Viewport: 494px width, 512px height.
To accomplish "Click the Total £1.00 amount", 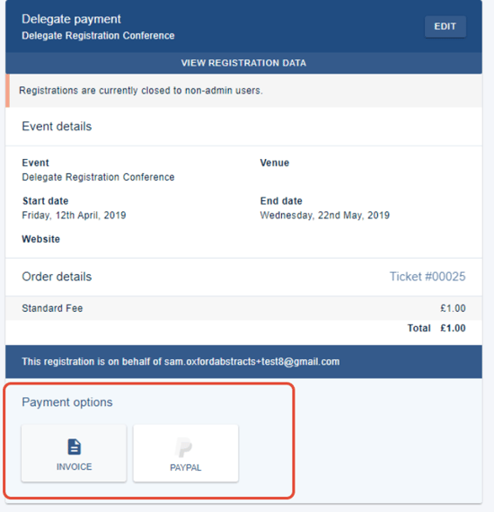I will coord(437,328).
